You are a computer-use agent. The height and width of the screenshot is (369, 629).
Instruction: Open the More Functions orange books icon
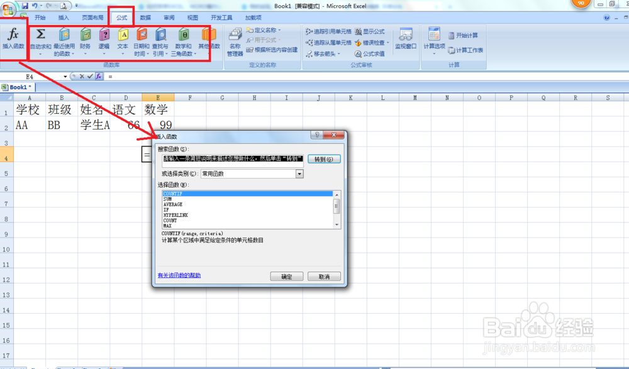coord(209,35)
